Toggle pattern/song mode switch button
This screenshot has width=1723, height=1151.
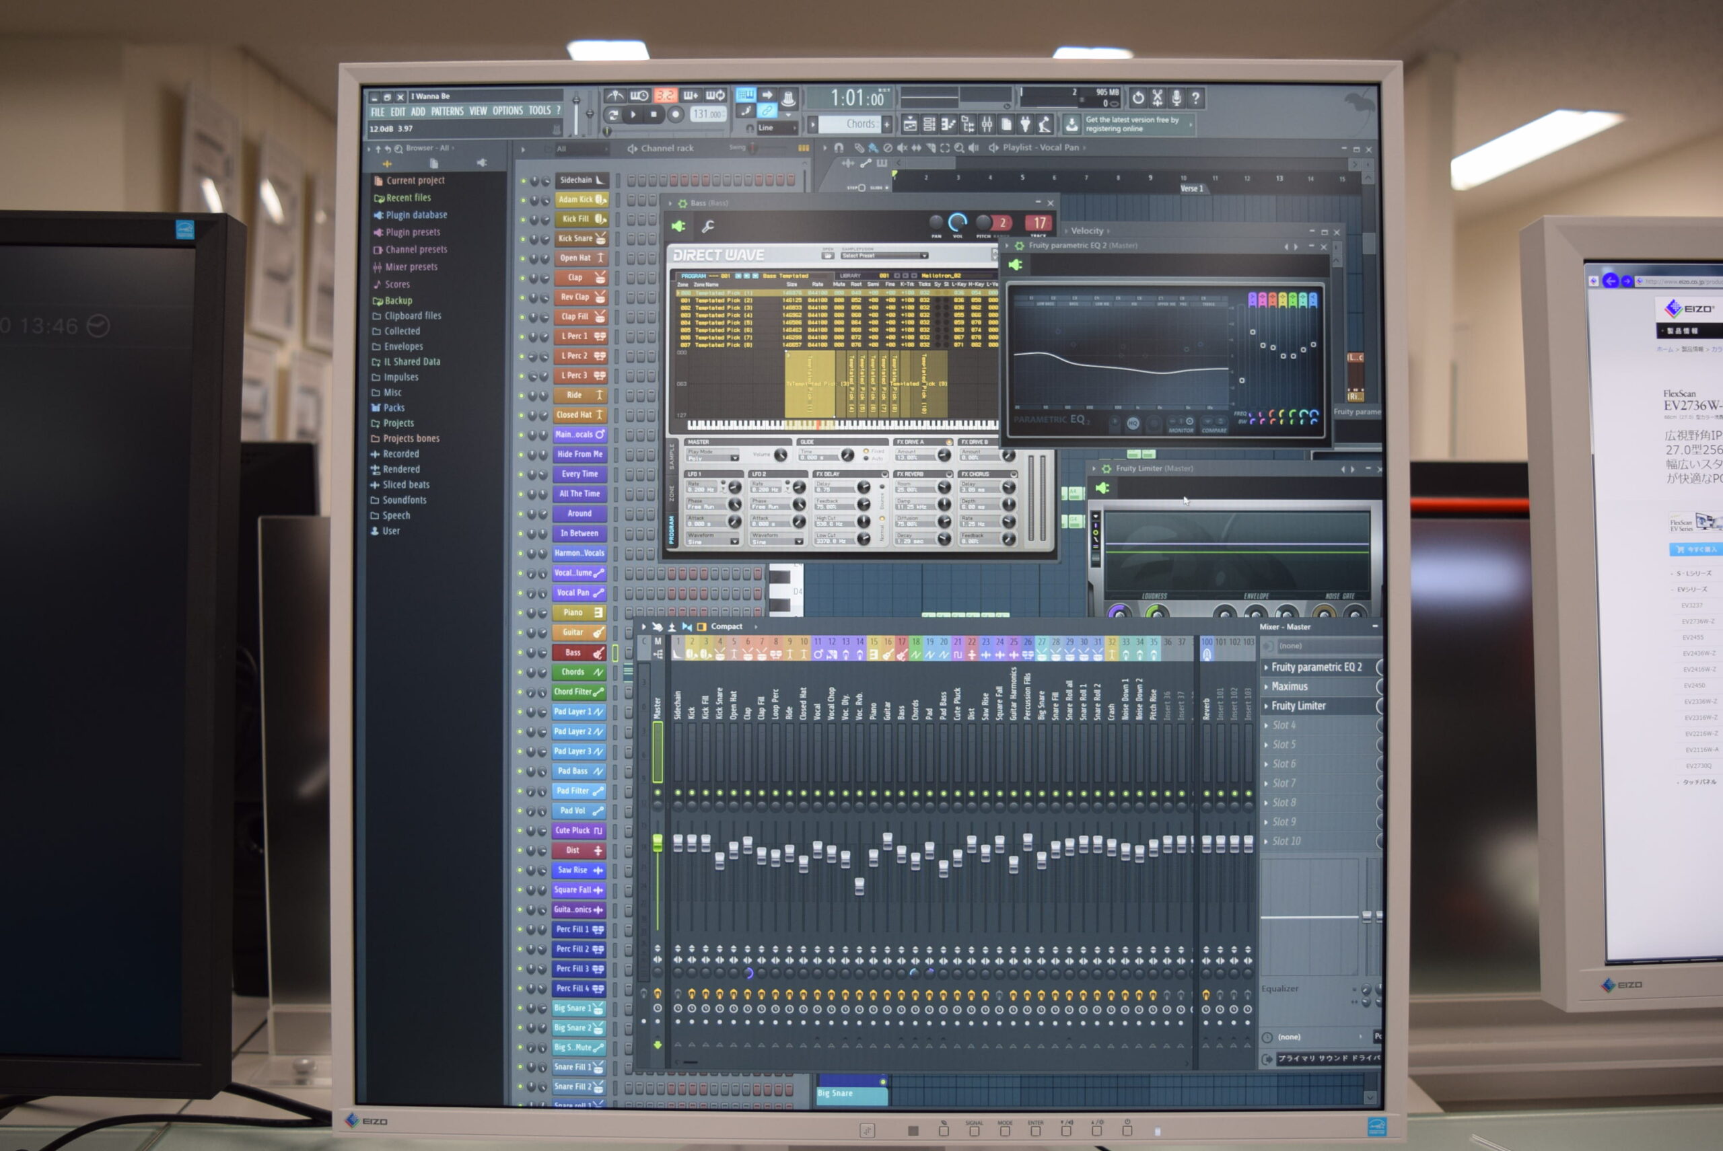(612, 114)
